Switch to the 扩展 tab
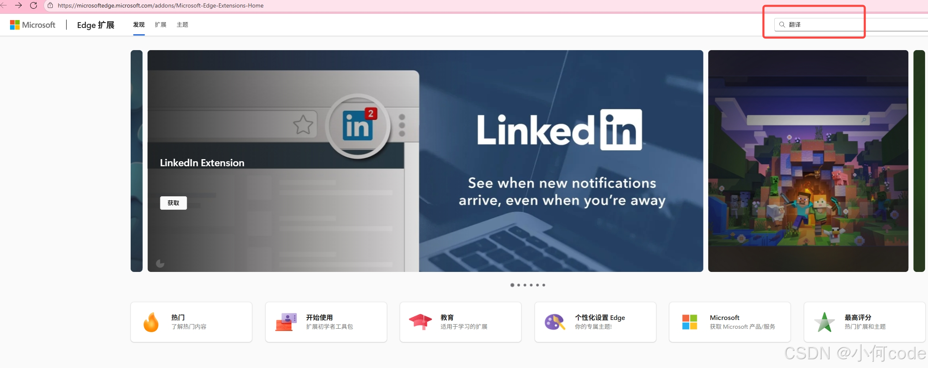The height and width of the screenshot is (368, 928). [x=160, y=25]
